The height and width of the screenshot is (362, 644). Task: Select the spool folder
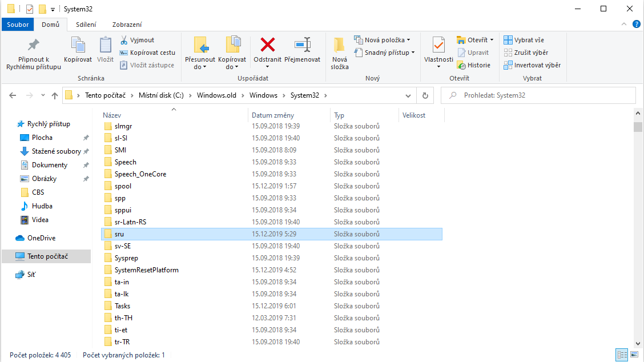272,186
